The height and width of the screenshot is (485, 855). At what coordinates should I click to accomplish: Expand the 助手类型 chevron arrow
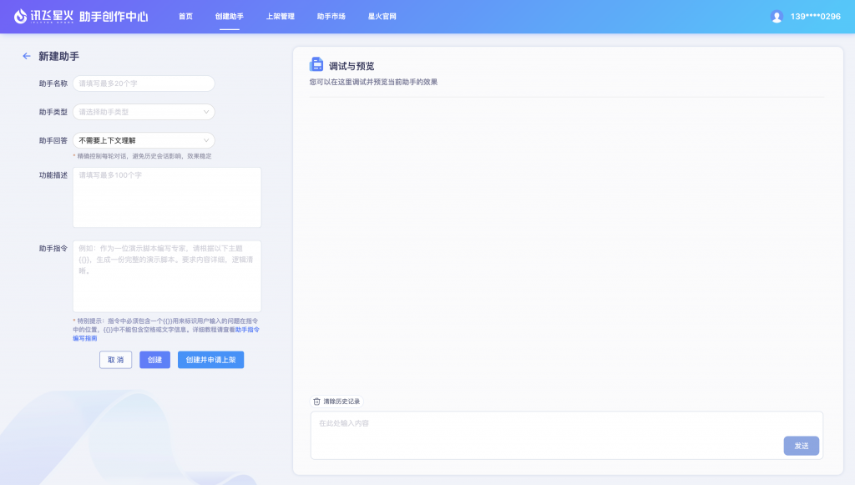pyautogui.click(x=206, y=111)
